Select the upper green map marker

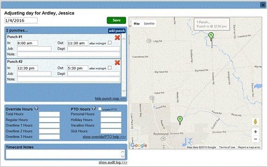(x=211, y=36)
